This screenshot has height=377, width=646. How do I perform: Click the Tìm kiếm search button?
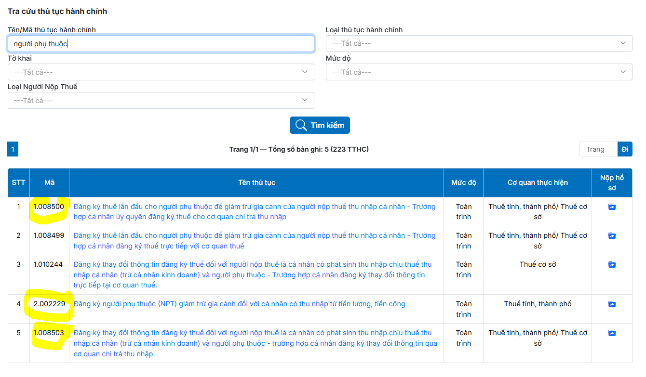point(320,125)
